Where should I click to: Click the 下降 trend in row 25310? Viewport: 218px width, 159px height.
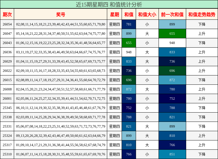click(x=202, y=154)
